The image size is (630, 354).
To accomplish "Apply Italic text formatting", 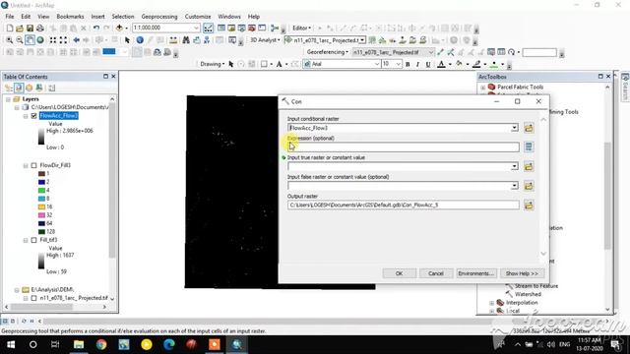I will [417, 64].
